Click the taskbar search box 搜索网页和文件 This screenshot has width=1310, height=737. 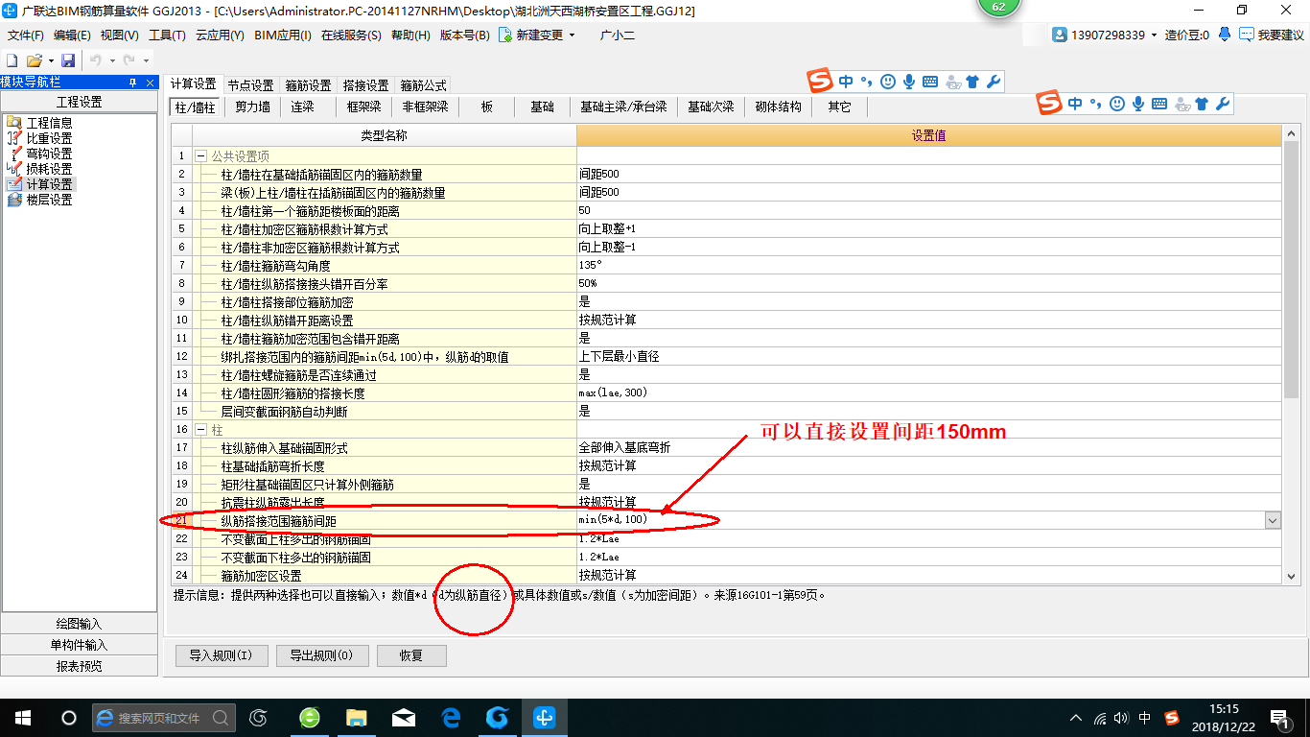[164, 717]
